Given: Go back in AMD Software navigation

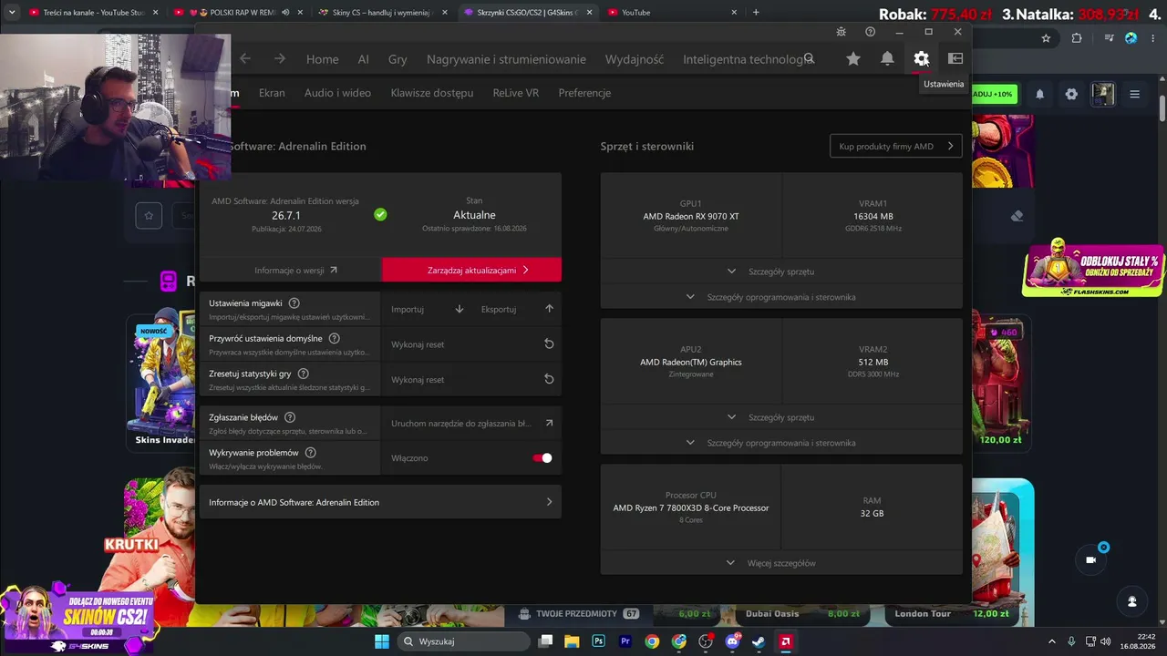Looking at the screenshot, I should (245, 59).
